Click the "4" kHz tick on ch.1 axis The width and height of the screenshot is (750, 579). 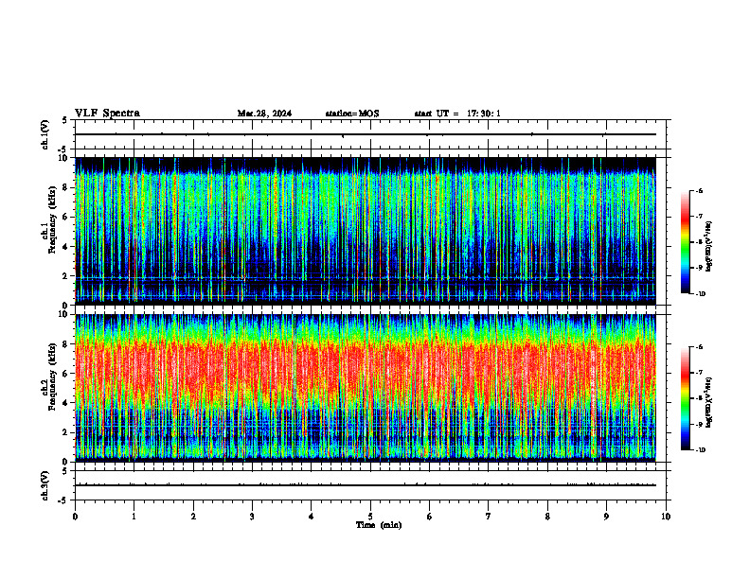point(66,247)
